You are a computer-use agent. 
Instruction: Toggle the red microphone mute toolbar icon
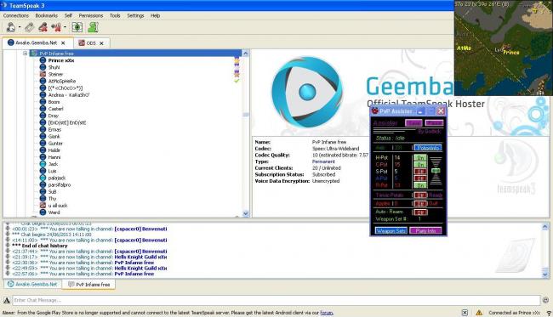tap(43, 27)
